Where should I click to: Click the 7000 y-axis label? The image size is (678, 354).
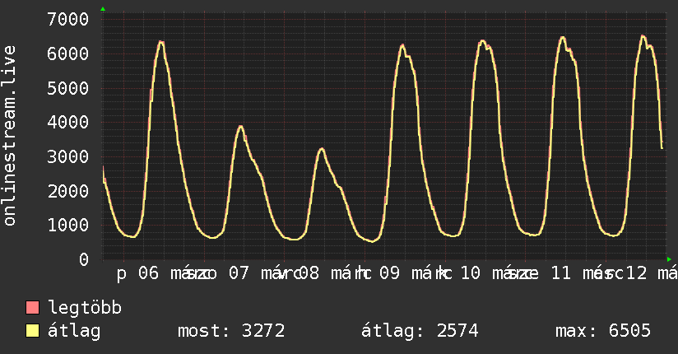pyautogui.click(x=68, y=19)
